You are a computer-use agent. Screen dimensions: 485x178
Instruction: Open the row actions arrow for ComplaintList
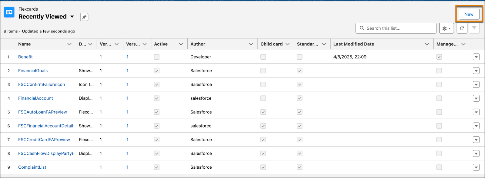pos(476,167)
